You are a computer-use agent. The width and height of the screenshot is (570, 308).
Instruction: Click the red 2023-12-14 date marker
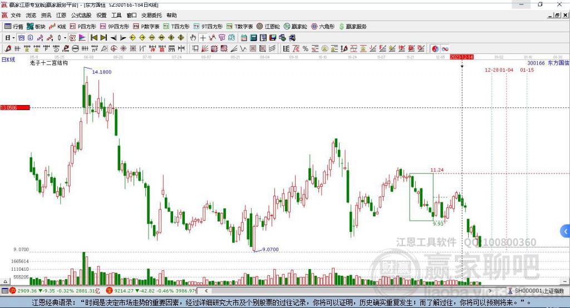point(461,57)
